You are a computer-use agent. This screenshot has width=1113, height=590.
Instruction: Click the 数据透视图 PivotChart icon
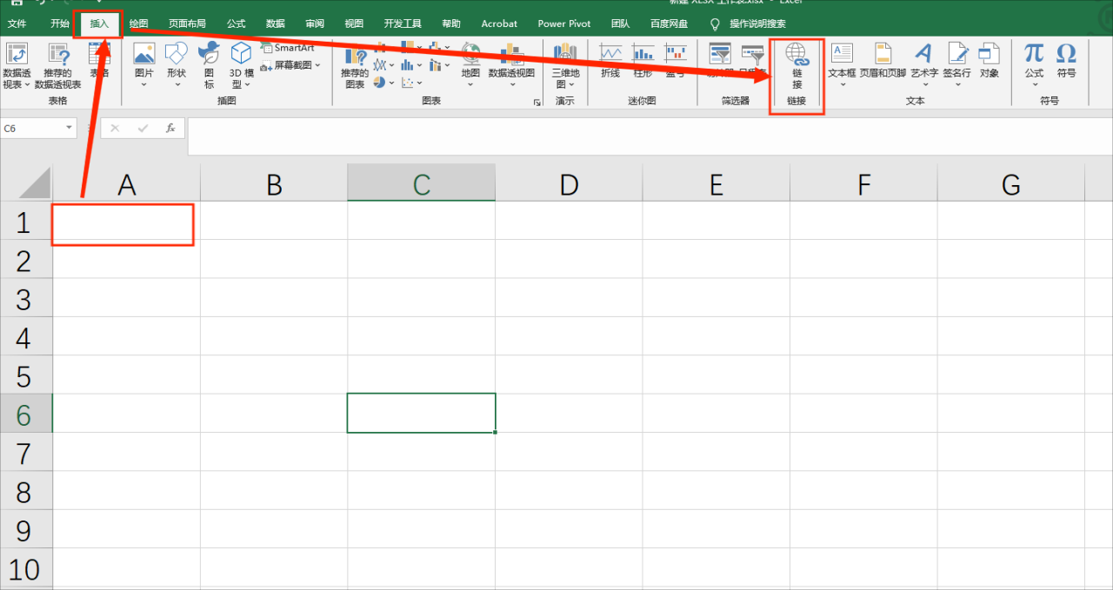(511, 54)
